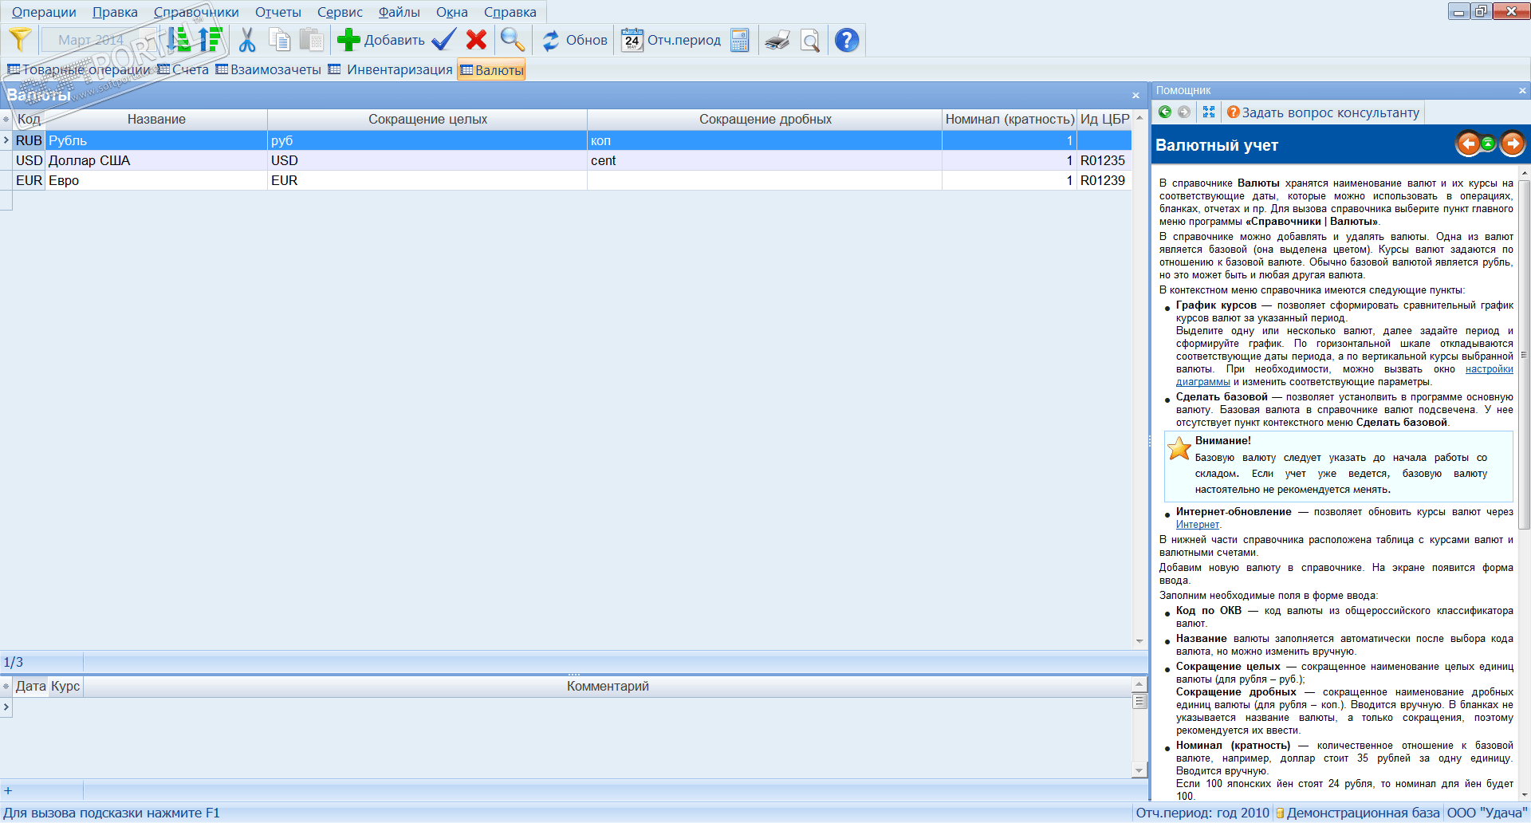Open the Окна menu
This screenshot has width=1531, height=823.
pyautogui.click(x=452, y=12)
